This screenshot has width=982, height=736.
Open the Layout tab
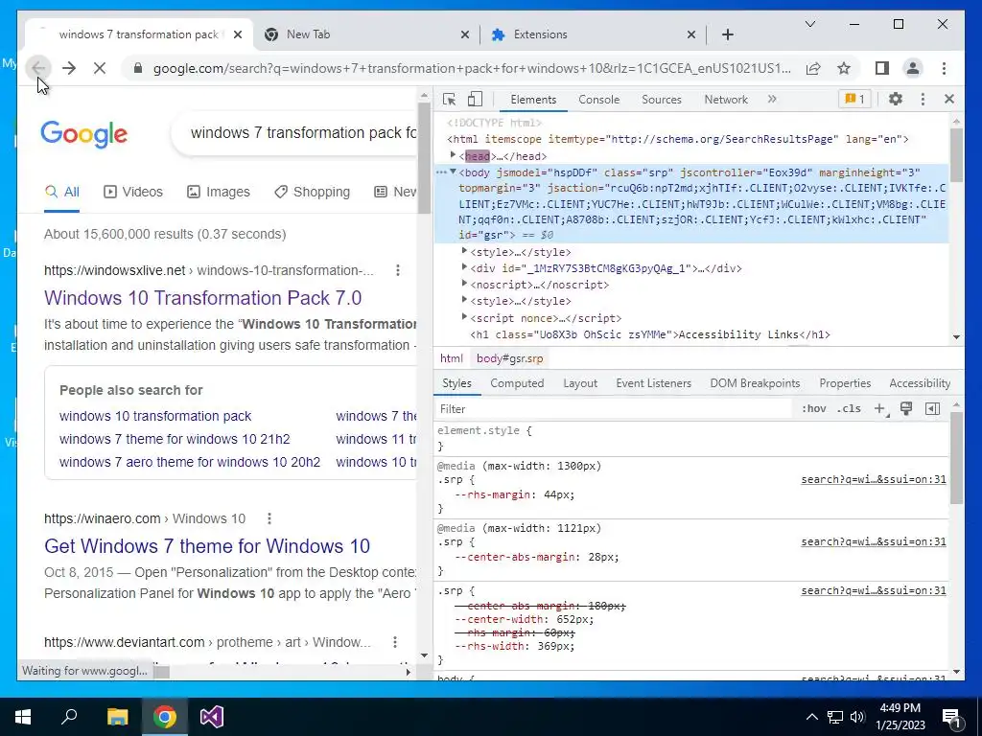(x=580, y=383)
